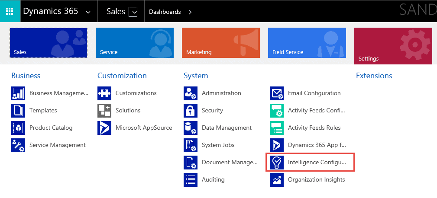The width and height of the screenshot is (437, 198).
Task: Open the Customizations link
Action: point(136,93)
